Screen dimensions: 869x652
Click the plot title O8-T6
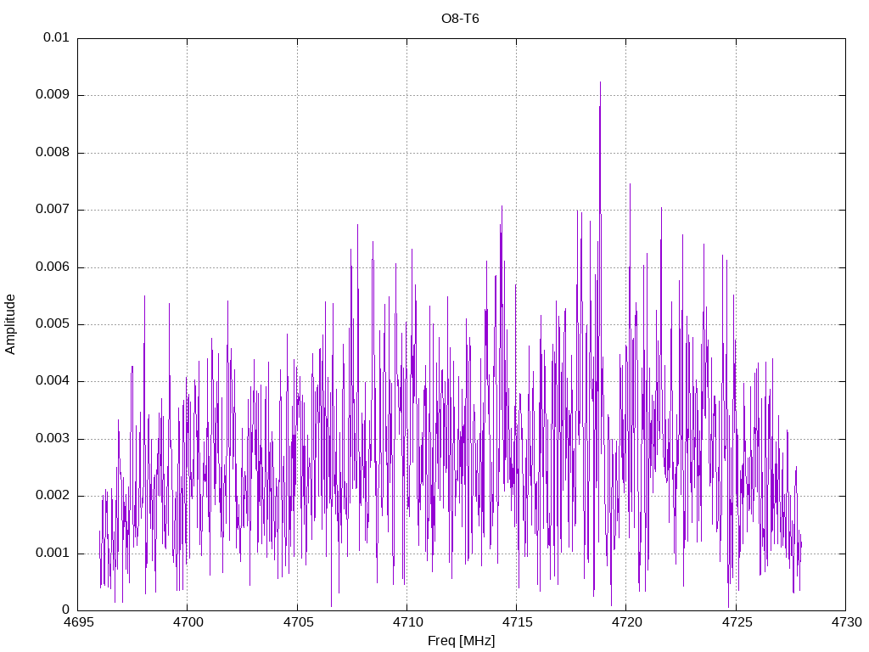(x=460, y=19)
